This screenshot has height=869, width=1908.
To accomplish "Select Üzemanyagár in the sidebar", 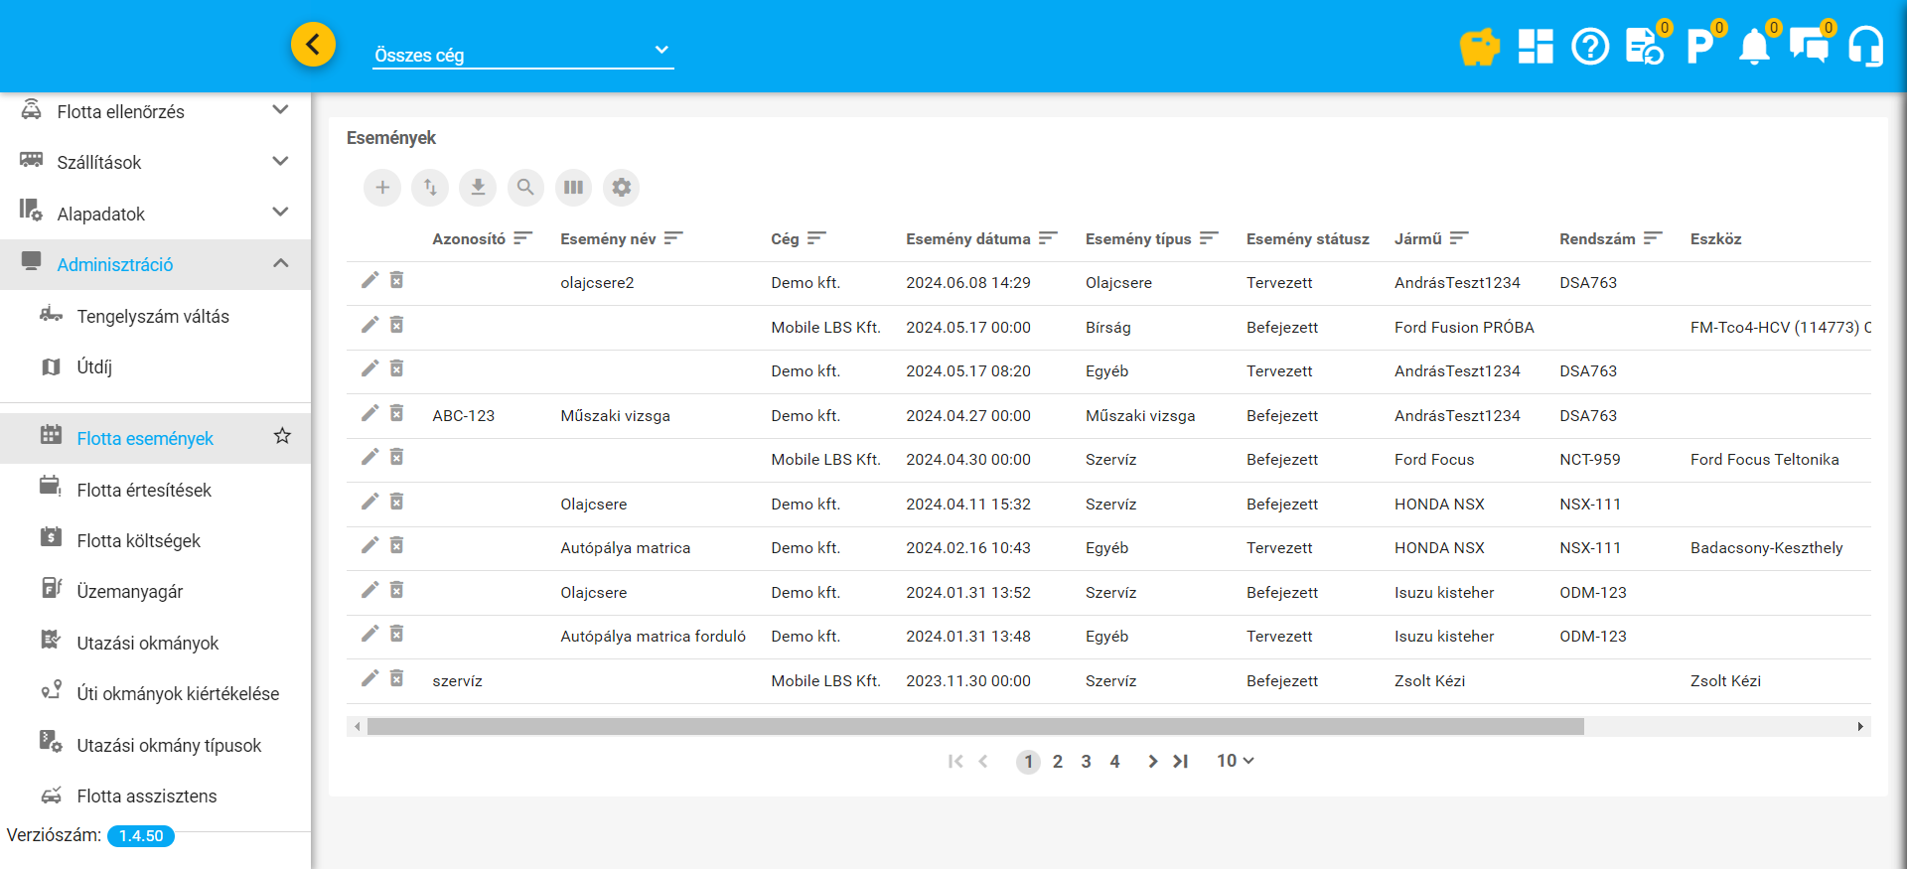I will 130,591.
